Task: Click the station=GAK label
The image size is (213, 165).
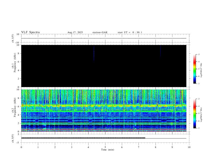Action: (100, 32)
